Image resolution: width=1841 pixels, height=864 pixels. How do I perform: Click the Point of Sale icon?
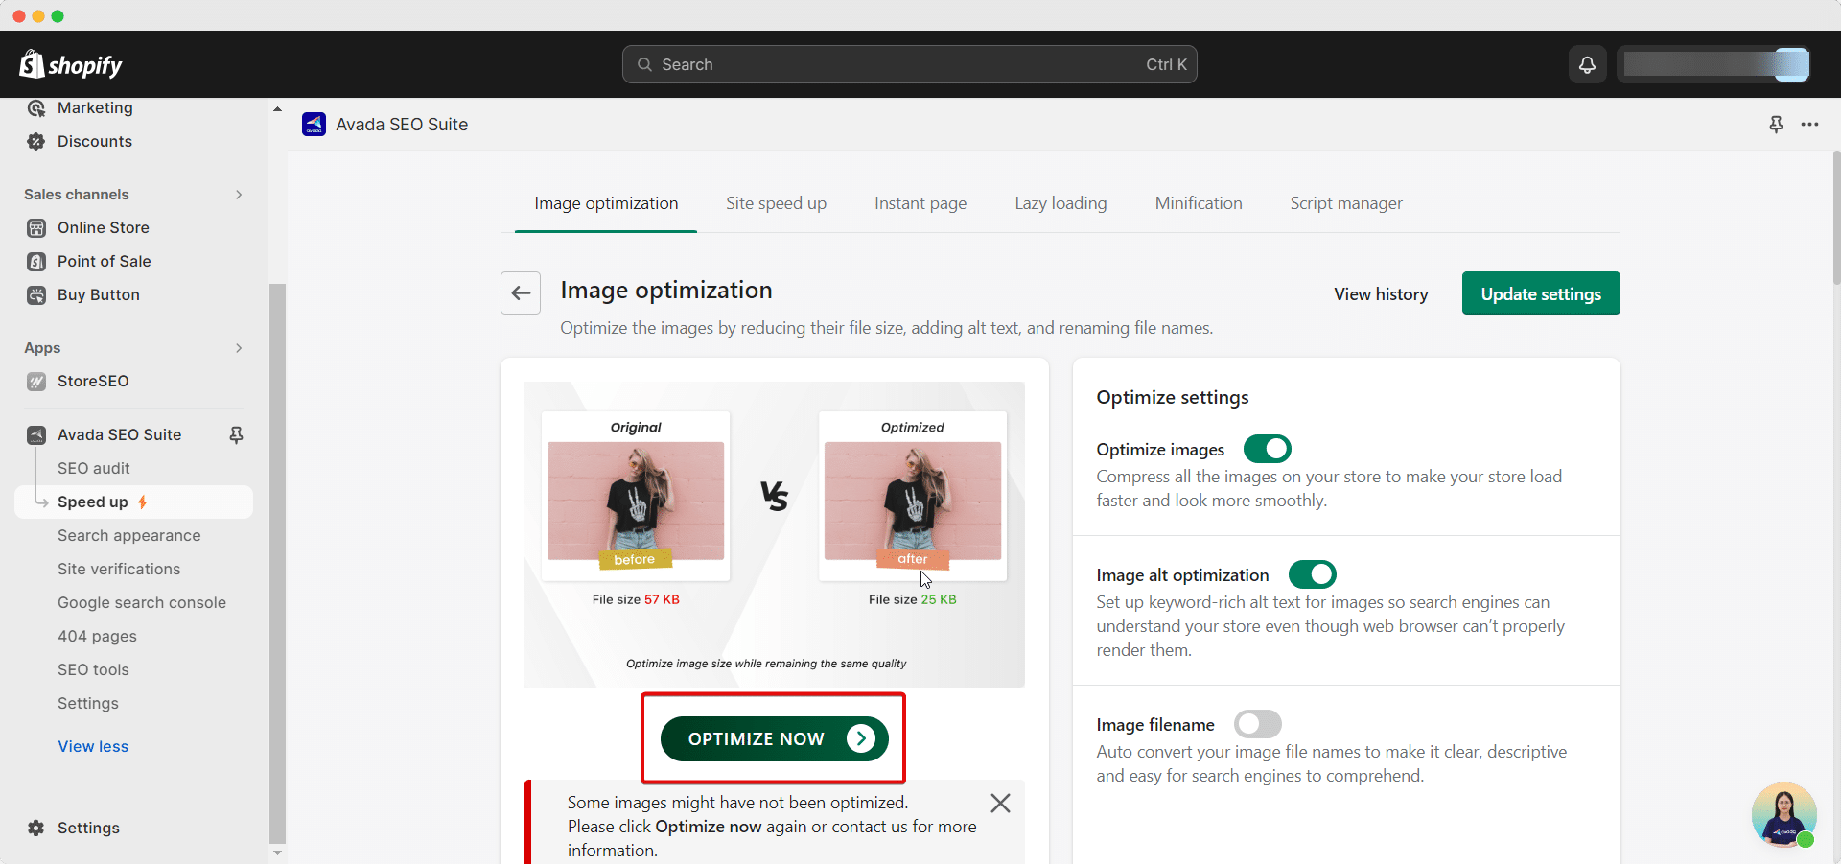coord(36,262)
